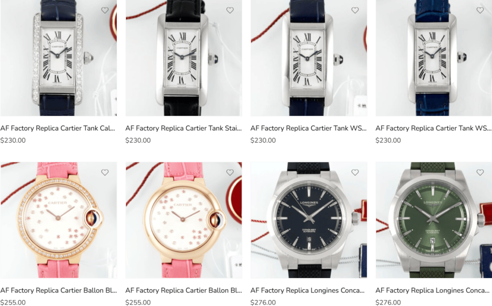
Task: Open first 'AF Factory Replica Cartier Ballon Bl...' title
Action: pyautogui.click(x=58, y=290)
